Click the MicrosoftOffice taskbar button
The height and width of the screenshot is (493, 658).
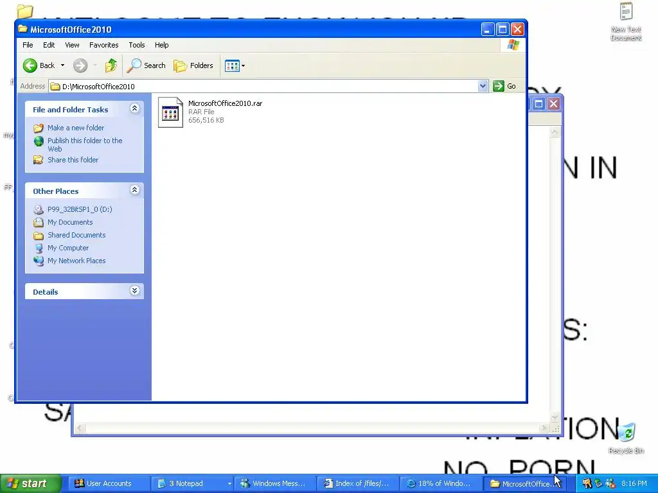[x=524, y=483]
